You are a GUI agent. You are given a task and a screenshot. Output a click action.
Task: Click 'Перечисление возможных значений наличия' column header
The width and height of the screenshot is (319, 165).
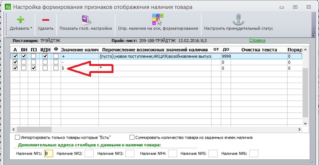pos(155,50)
